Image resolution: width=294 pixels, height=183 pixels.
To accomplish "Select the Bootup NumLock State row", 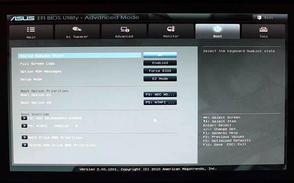I will [79, 56].
